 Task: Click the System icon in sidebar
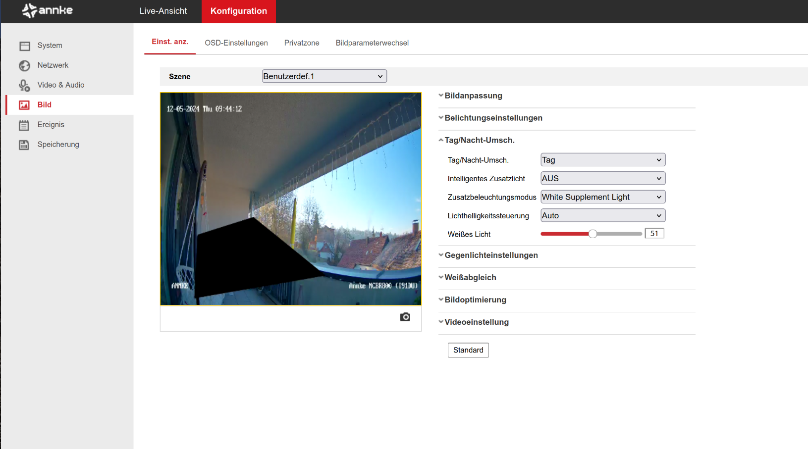point(25,46)
